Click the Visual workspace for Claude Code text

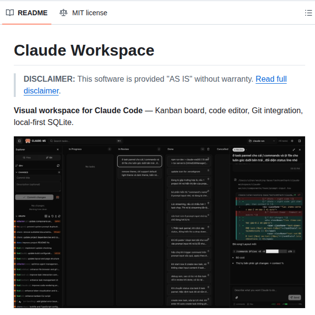tap(78, 110)
